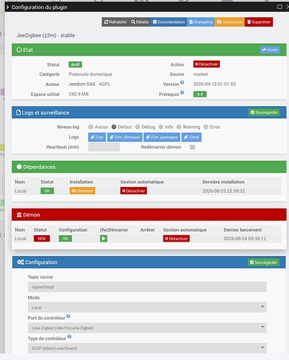
Task: Click the 4.4 prerequisite badge
Action: (200, 94)
